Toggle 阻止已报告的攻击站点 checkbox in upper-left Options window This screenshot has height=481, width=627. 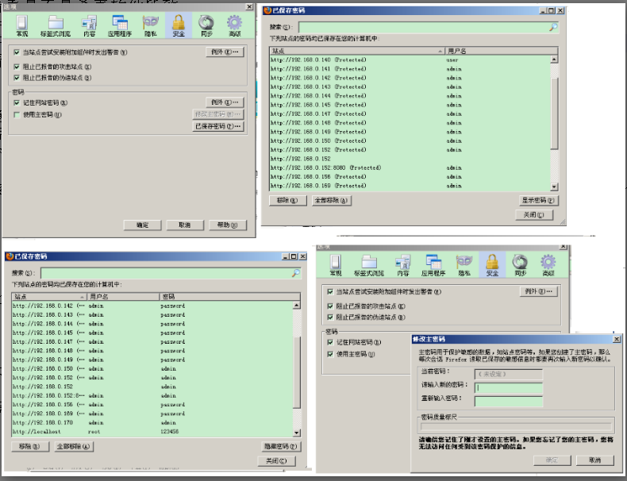pyautogui.click(x=17, y=66)
